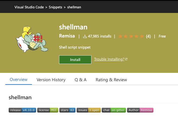Click the five-star rating icons

131,36
